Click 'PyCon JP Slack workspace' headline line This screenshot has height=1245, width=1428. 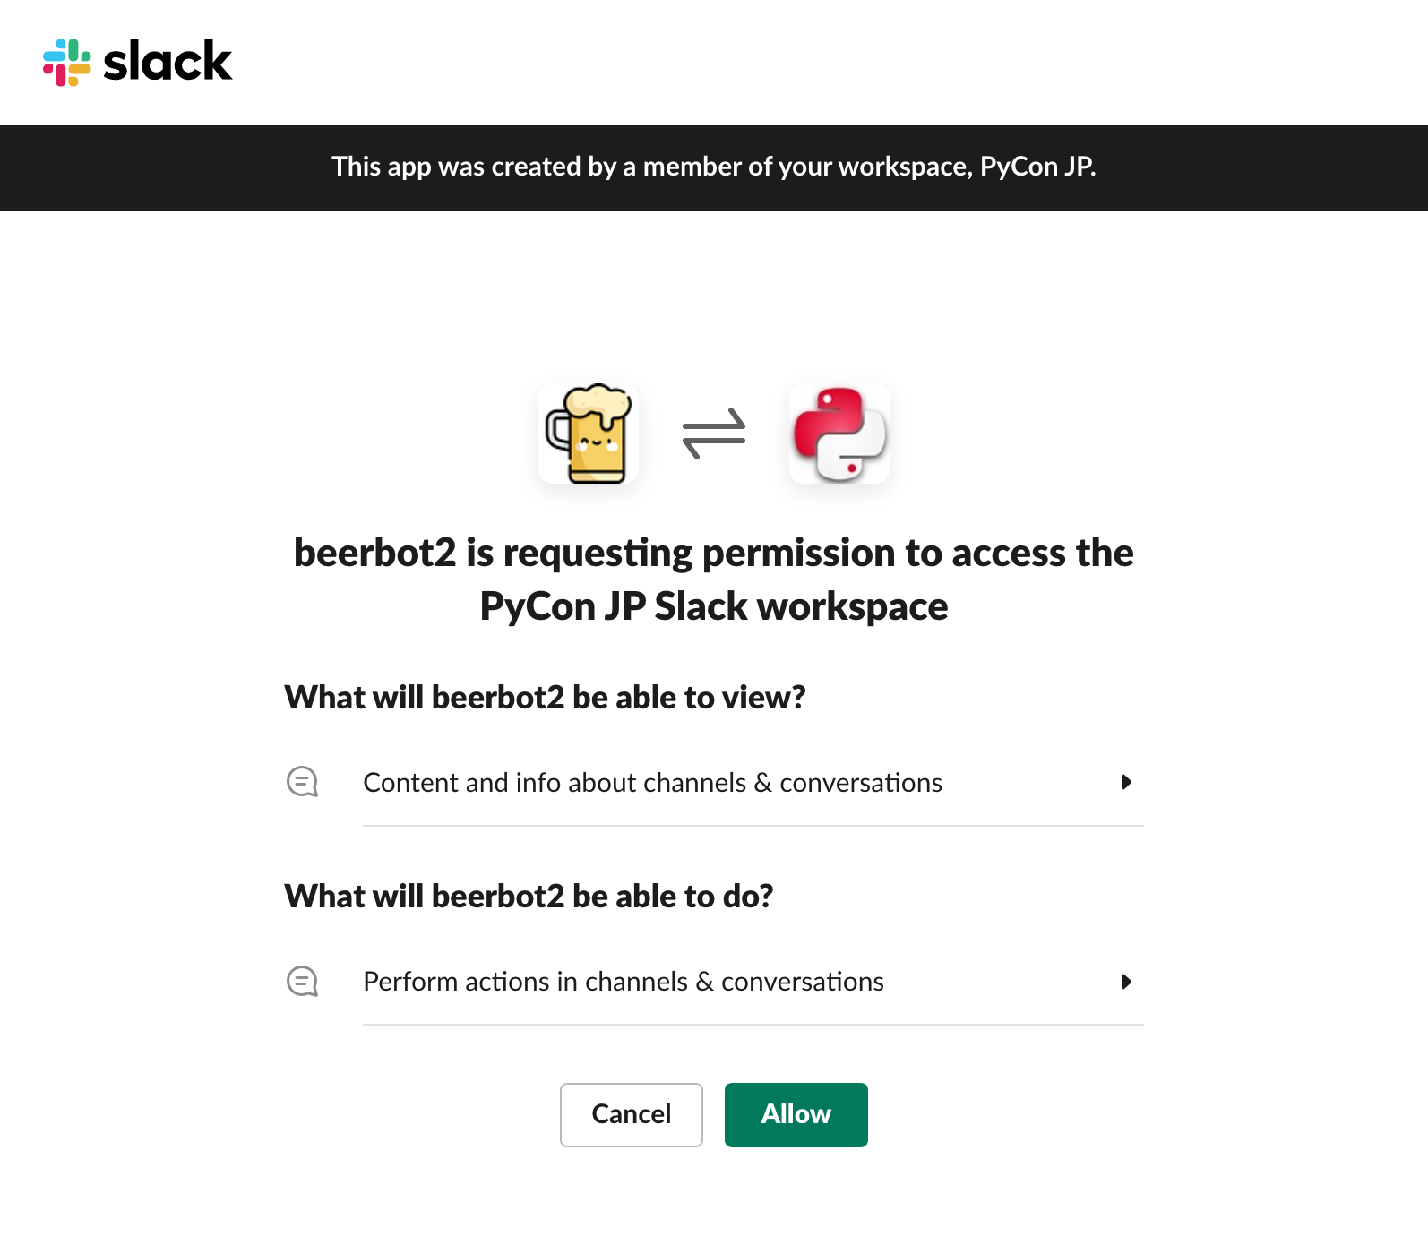pyautogui.click(x=714, y=606)
